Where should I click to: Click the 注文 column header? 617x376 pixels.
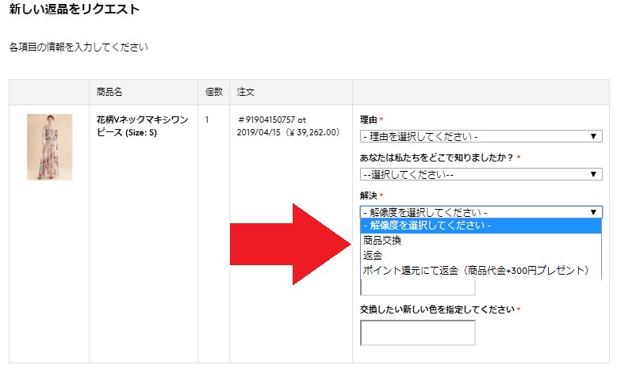tap(246, 92)
